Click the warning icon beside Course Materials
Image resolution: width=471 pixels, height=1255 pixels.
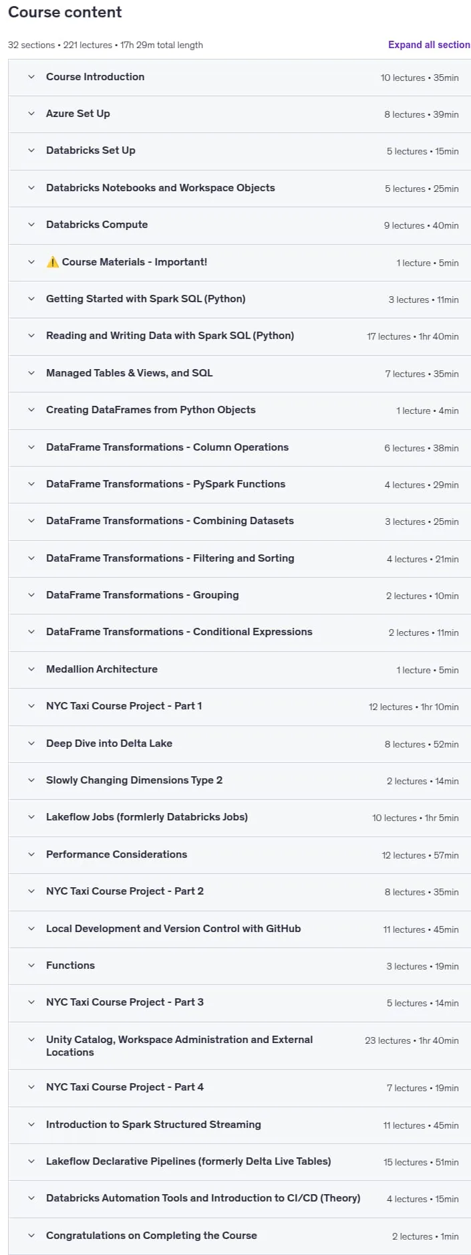pos(53,262)
